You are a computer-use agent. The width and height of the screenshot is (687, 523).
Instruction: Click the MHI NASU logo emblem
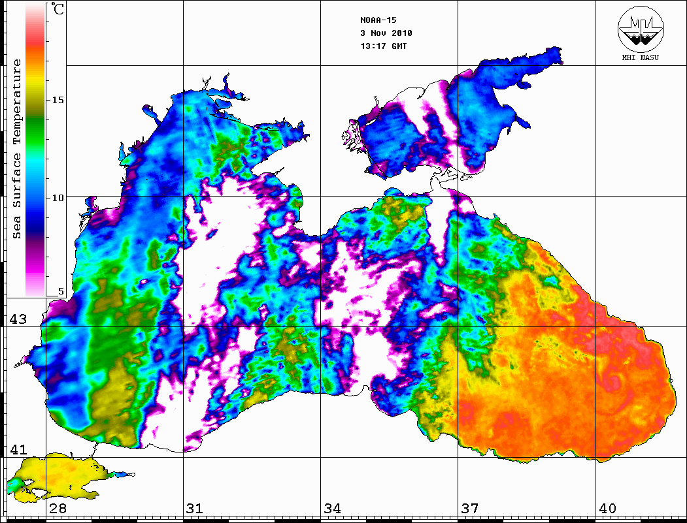pos(641,29)
